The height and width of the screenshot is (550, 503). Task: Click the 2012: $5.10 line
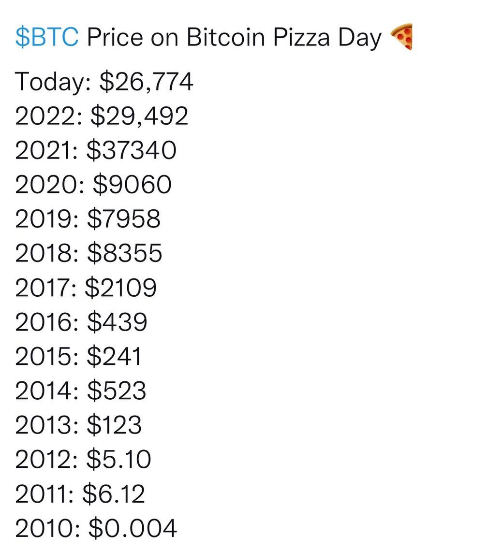point(83,459)
